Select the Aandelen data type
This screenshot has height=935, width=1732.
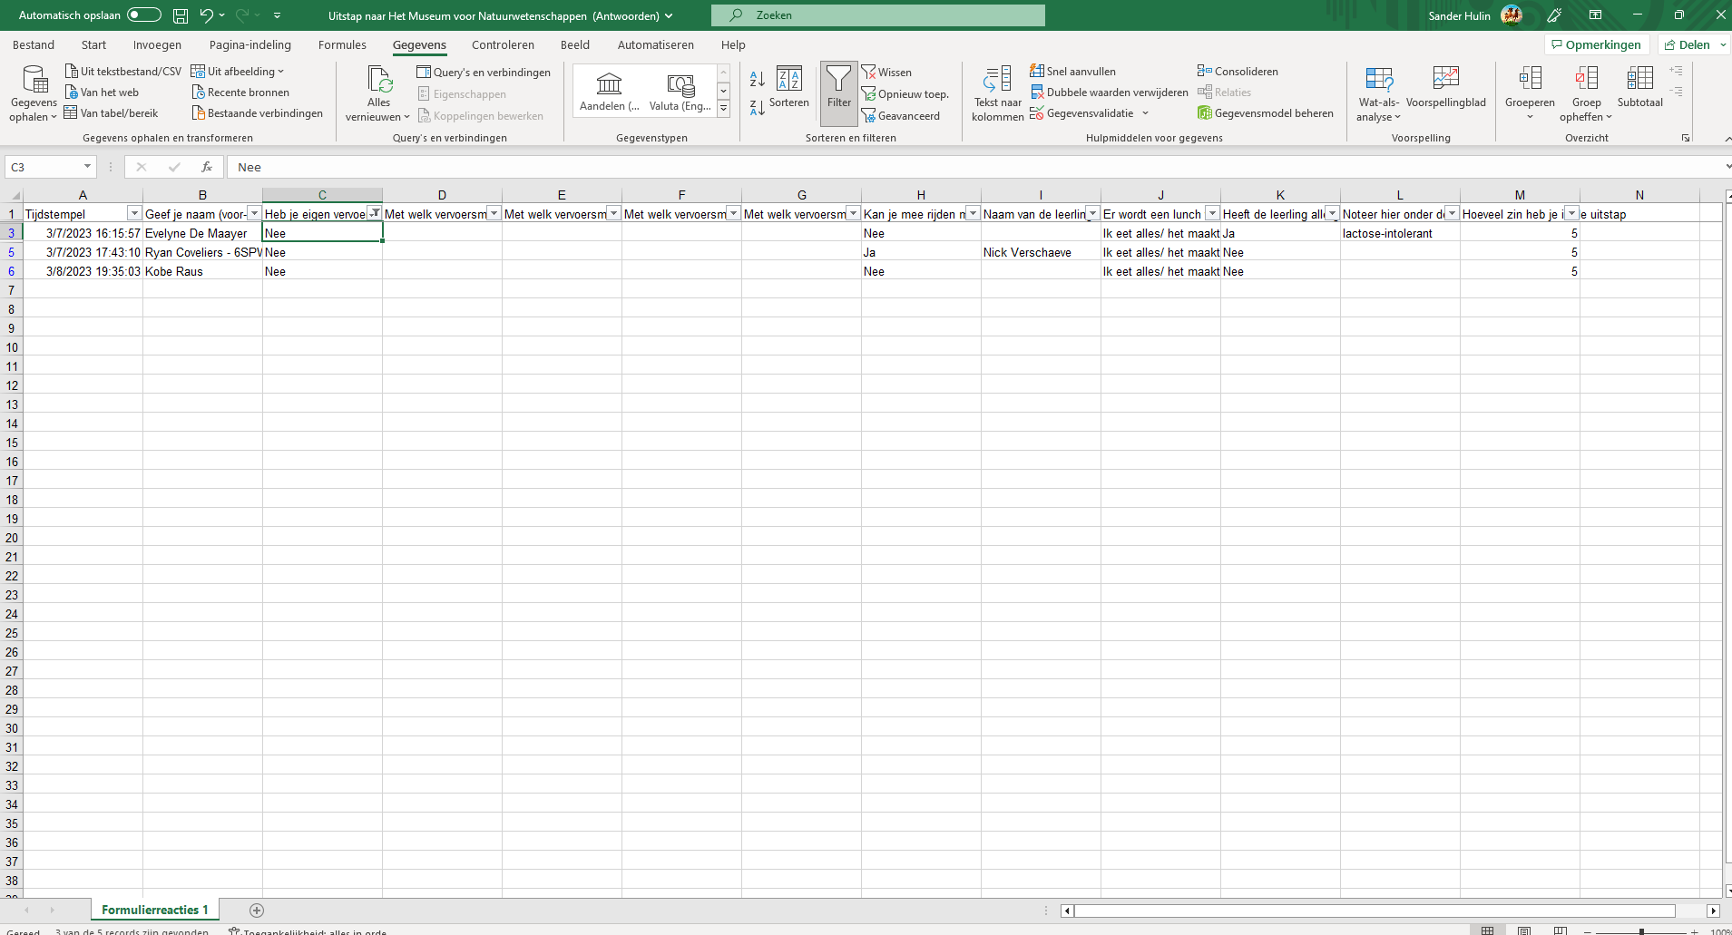(609, 91)
